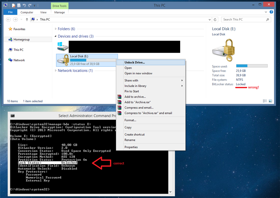Click the New folder quick access icon
This screenshot has width=280, height=198.
coord(19,5)
